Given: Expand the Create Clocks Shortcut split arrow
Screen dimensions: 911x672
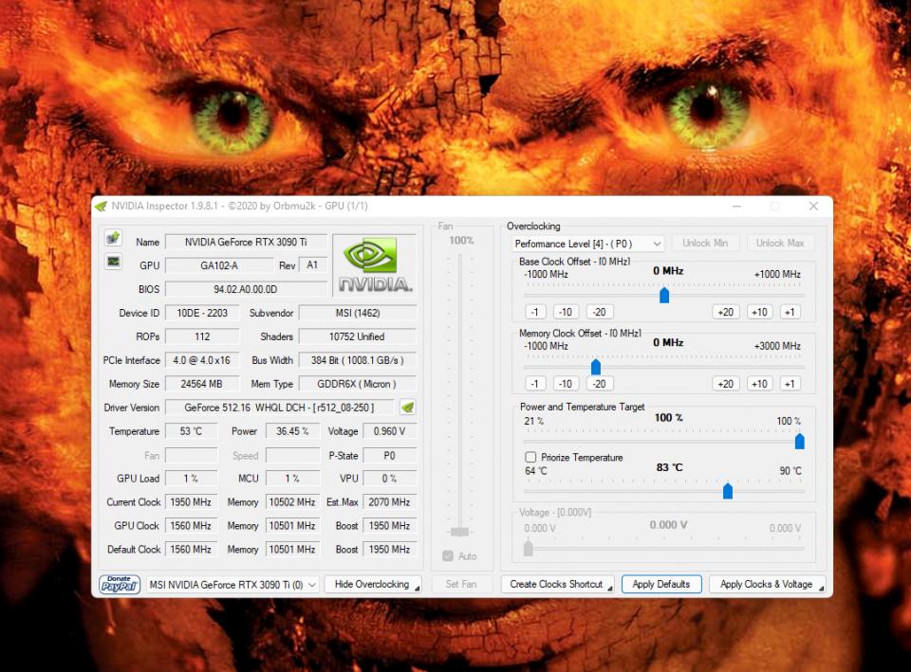Looking at the screenshot, I should pyautogui.click(x=610, y=589).
